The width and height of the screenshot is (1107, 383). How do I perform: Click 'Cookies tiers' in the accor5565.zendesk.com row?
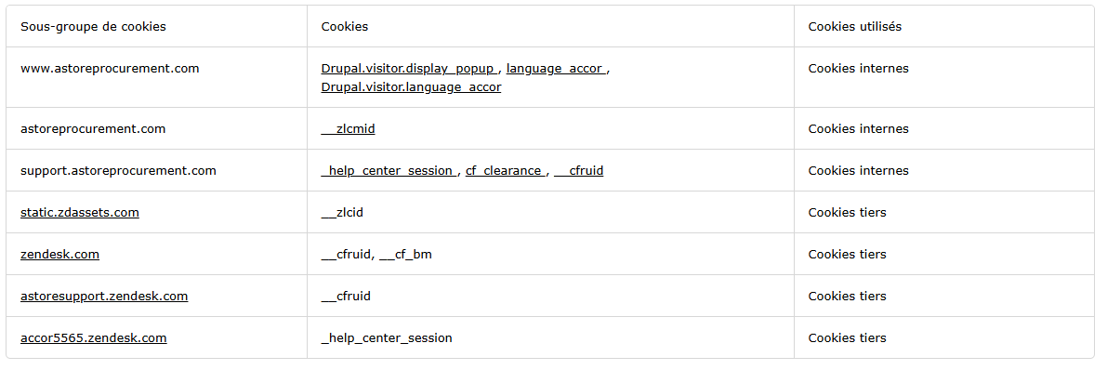[x=847, y=338]
